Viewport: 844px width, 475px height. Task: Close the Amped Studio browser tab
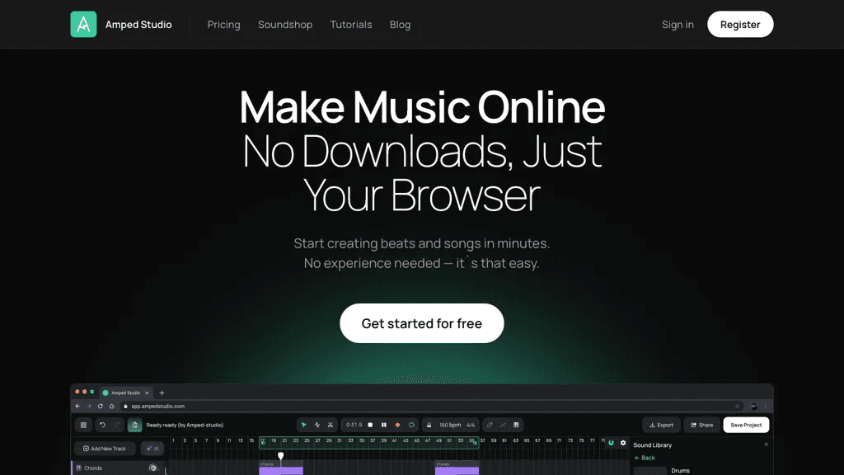(x=147, y=393)
